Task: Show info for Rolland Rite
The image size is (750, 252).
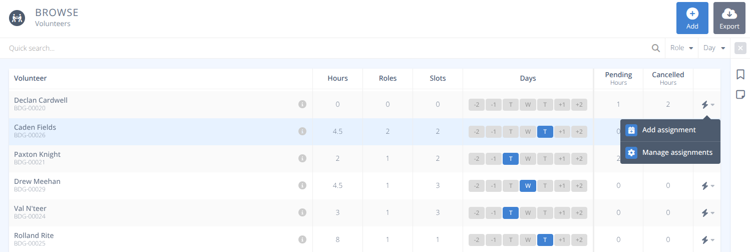Action: 302,239
